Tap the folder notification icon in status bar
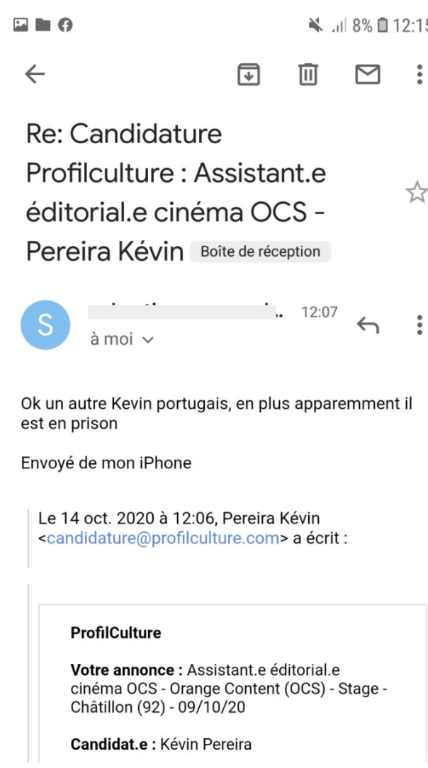This screenshot has width=428, height=768. (x=43, y=26)
